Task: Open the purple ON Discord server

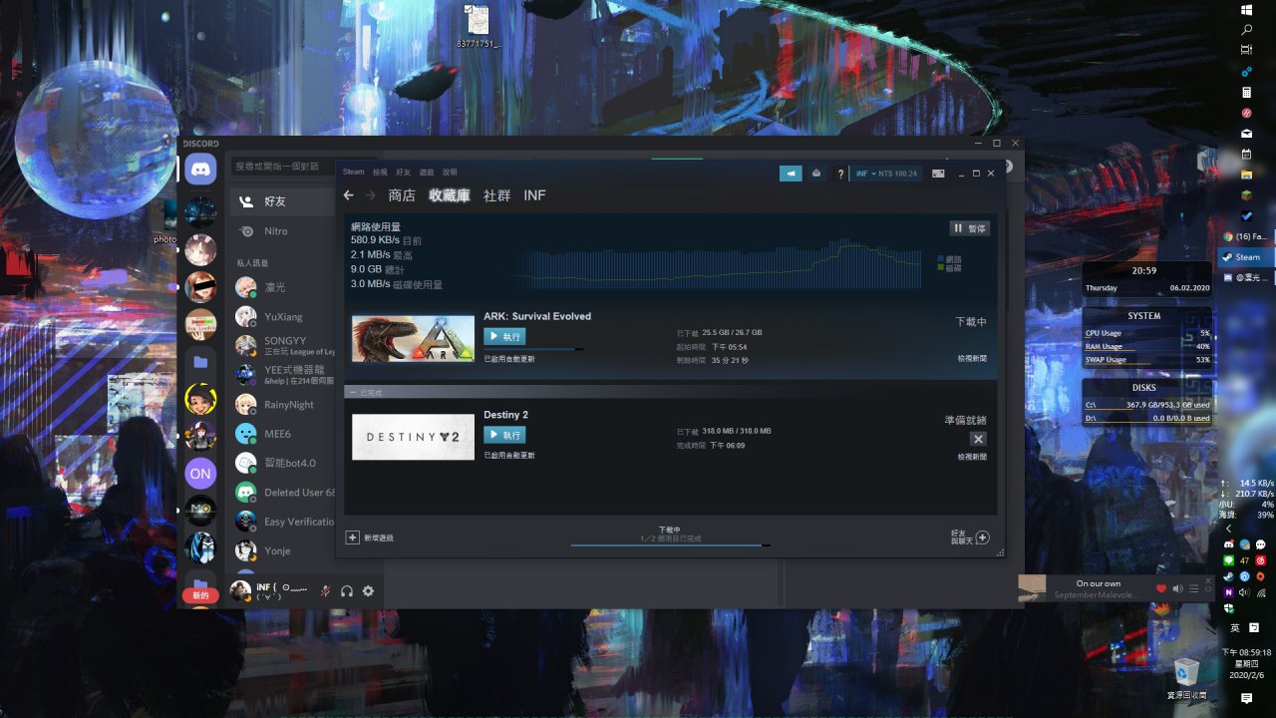Action: point(200,474)
